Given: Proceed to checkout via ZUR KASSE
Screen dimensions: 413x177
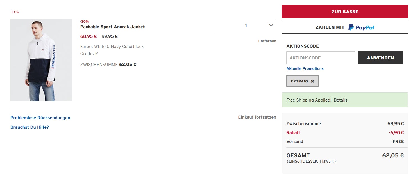Looking at the screenshot, I should coord(345,12).
